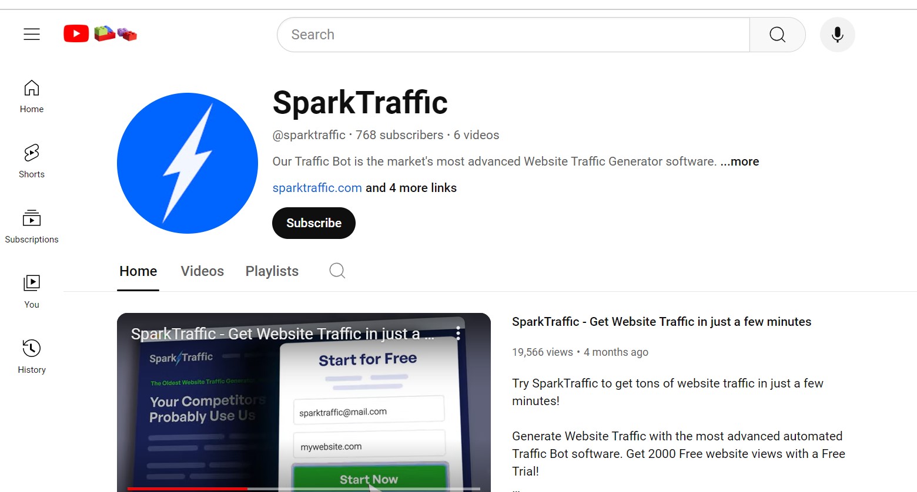This screenshot has height=492, width=917.
Task: Click the red video progress bar
Action: click(188, 488)
